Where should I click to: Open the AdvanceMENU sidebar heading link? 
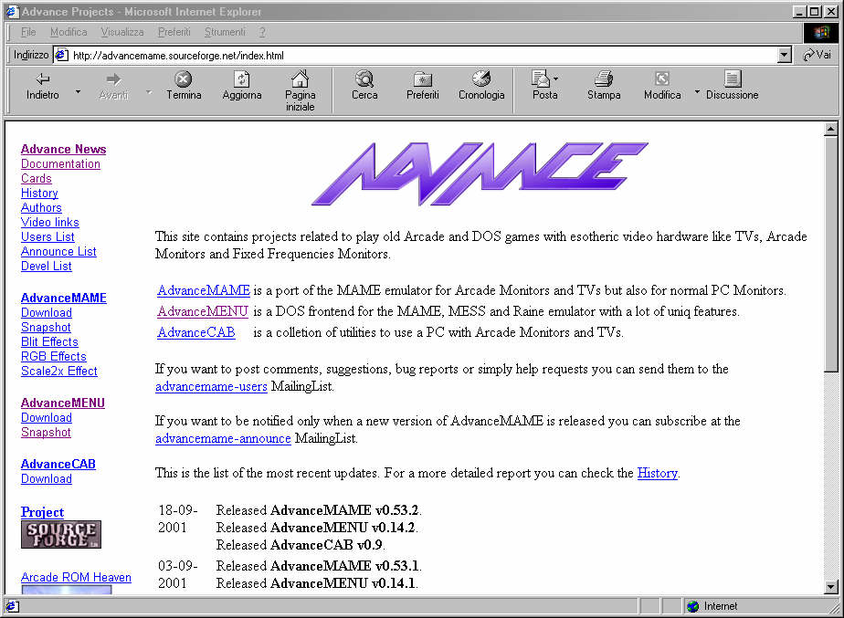click(x=63, y=403)
